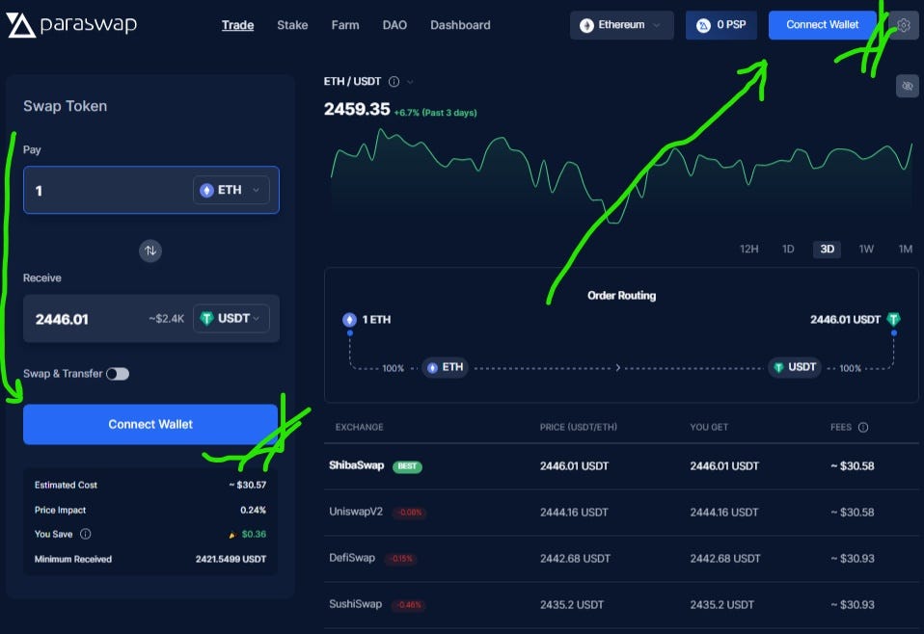Viewport: 924px width, 634px height.
Task: Click the Price Impact 0.24% value
Action: point(253,510)
